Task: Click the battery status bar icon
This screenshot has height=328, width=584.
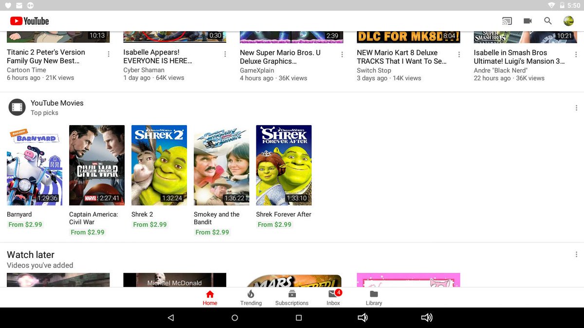Action: 561,5
